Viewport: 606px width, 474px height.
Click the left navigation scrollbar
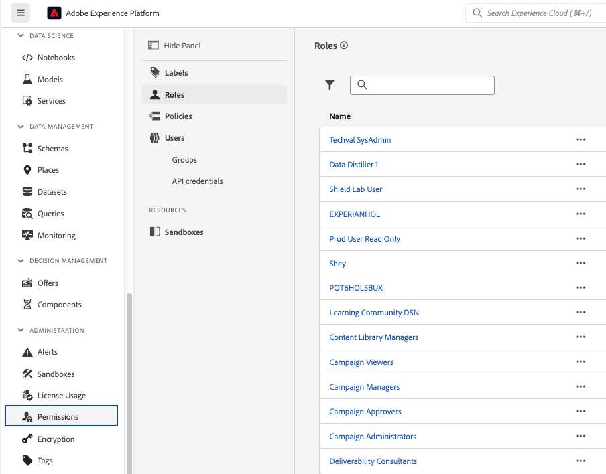click(129, 384)
